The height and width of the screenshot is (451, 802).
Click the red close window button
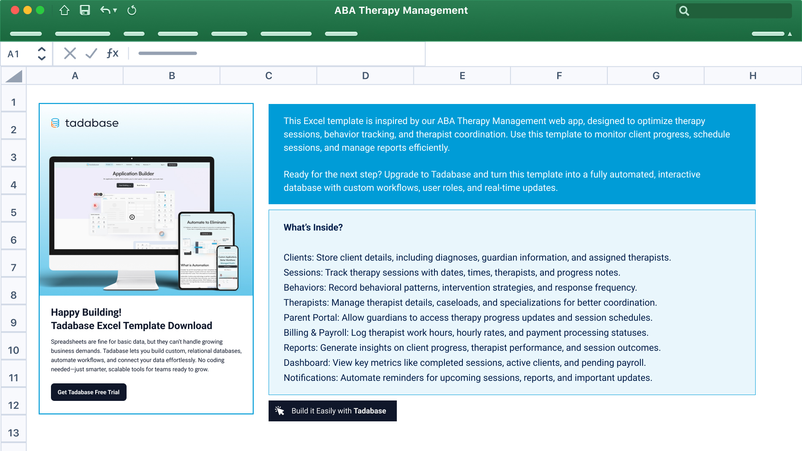tap(15, 10)
